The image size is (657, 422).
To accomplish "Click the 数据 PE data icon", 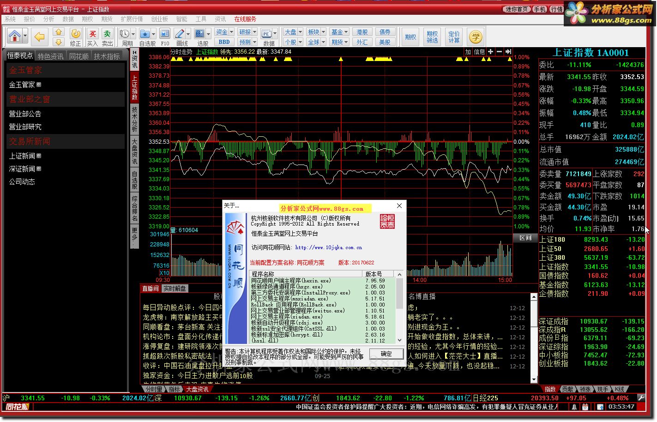I will 266,34.
